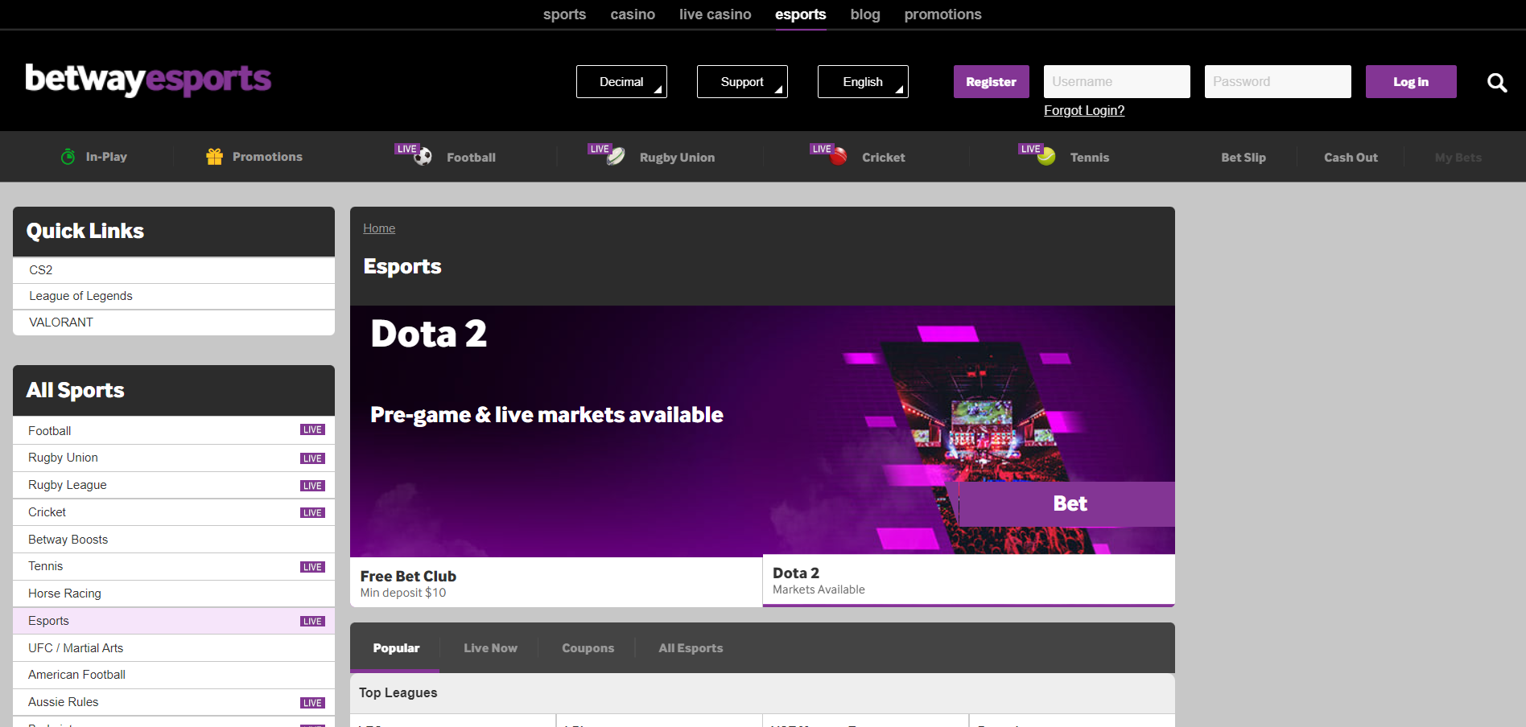Click the Cricket label in navigation bar

pyautogui.click(x=883, y=158)
